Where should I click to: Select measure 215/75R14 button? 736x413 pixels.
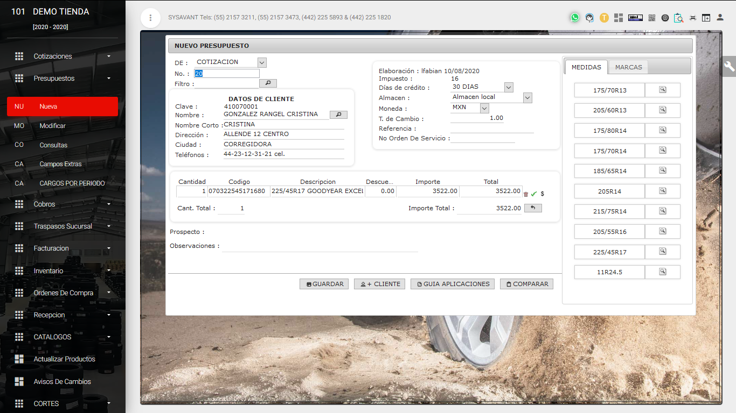pos(609,211)
